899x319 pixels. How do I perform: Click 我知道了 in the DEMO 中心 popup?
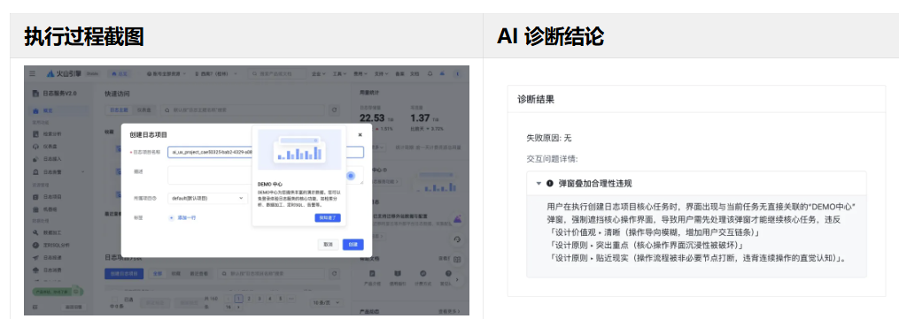(328, 217)
